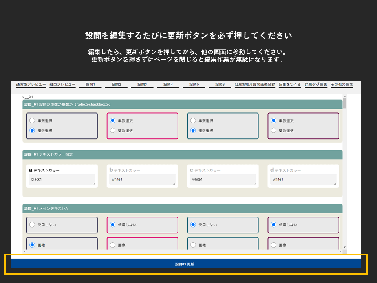Click the vertical scrollbar up arrow

click(x=345, y=96)
